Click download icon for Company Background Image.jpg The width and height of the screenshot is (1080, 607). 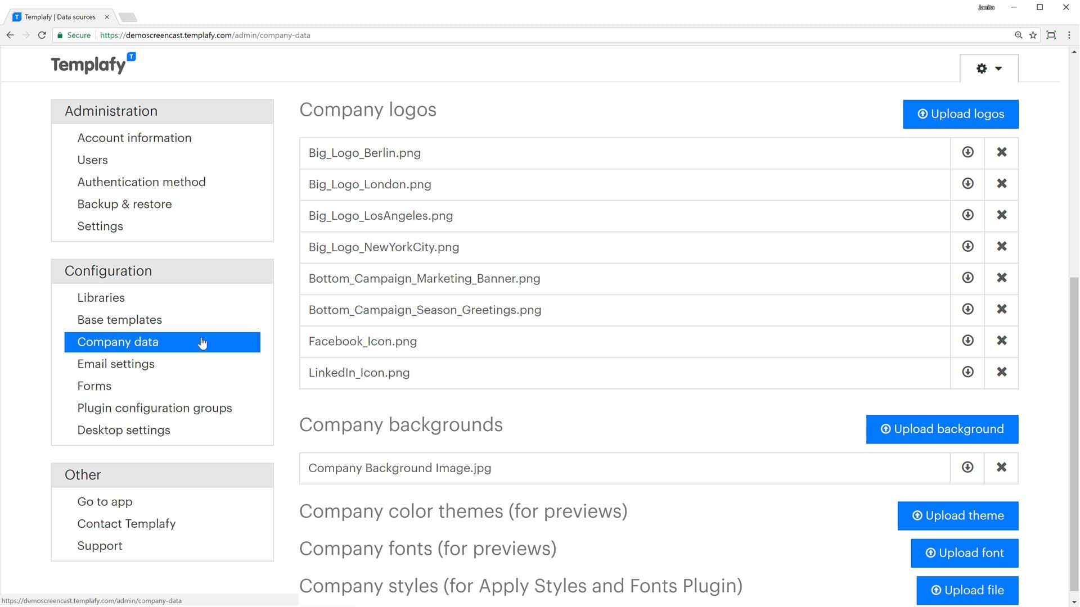[x=967, y=467]
